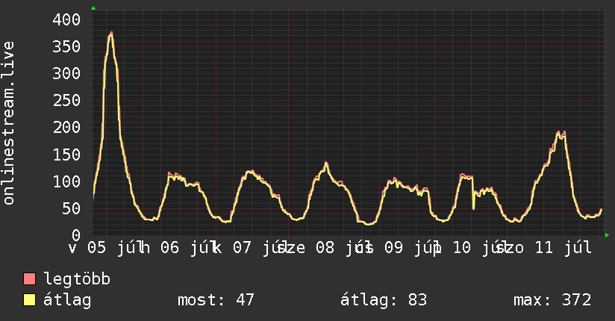Viewport: 615px width, 321px height.
Task: Click the '11 júl' date label
Action: (x=564, y=248)
